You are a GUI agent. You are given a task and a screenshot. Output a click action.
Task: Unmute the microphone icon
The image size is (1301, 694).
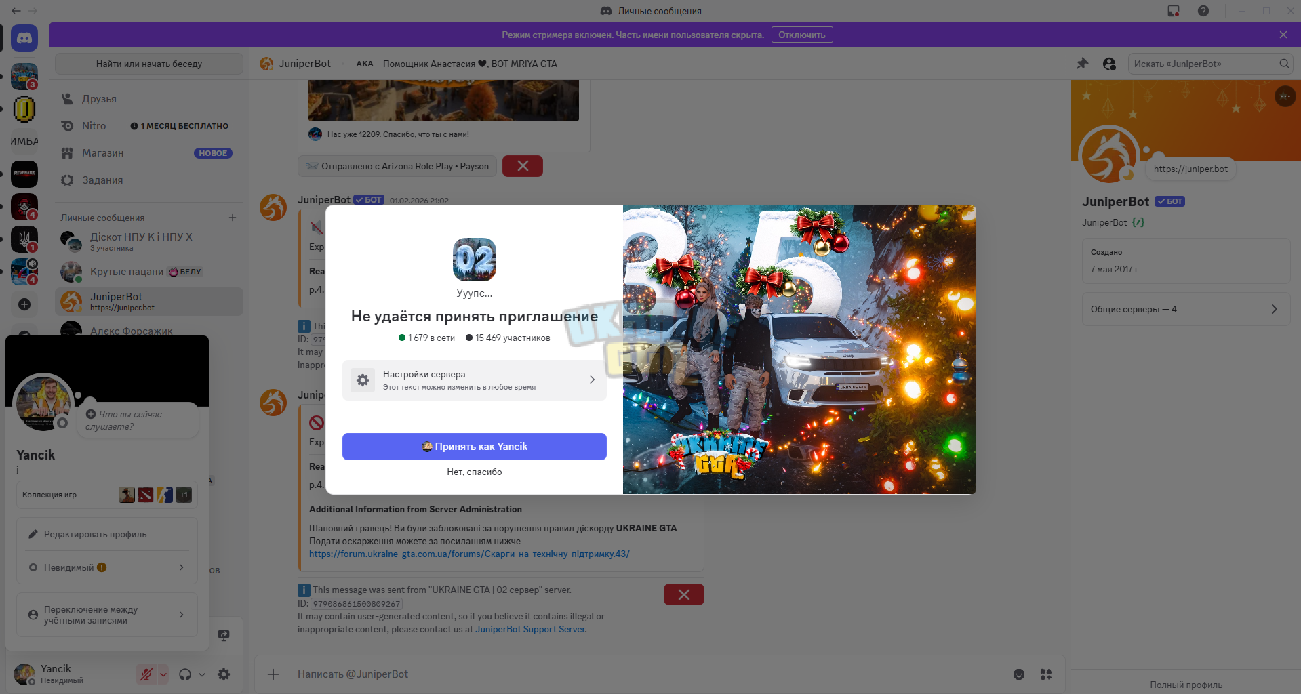(146, 674)
